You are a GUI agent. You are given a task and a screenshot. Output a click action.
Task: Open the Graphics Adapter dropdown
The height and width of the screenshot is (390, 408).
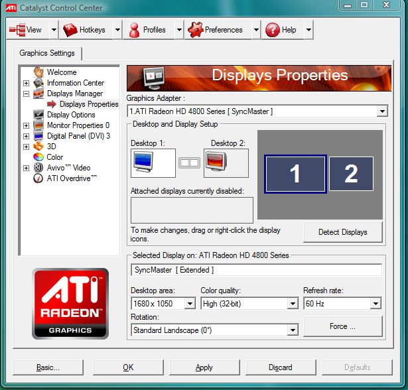coord(382,111)
